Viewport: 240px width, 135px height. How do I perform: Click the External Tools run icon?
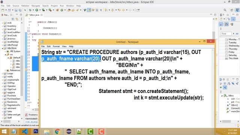point(50,10)
